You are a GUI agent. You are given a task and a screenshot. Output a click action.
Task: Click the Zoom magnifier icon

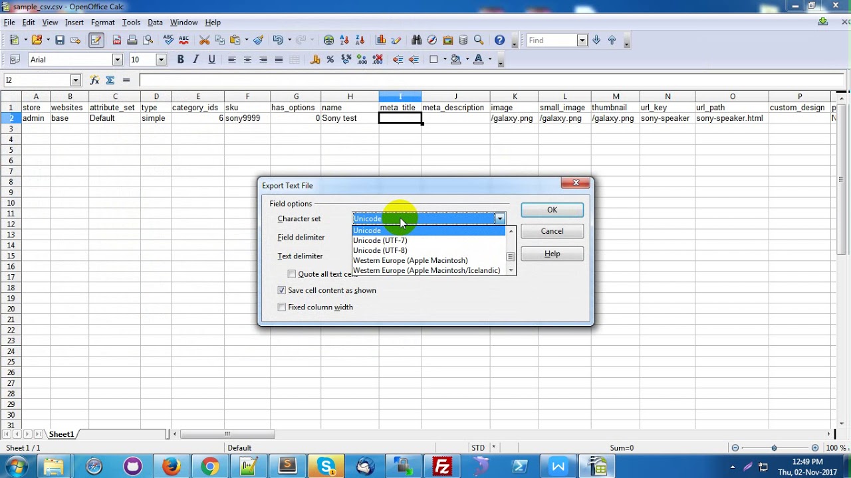click(479, 40)
